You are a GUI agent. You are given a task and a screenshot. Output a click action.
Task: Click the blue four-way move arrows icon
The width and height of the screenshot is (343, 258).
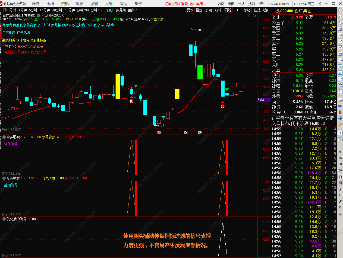(340, 118)
